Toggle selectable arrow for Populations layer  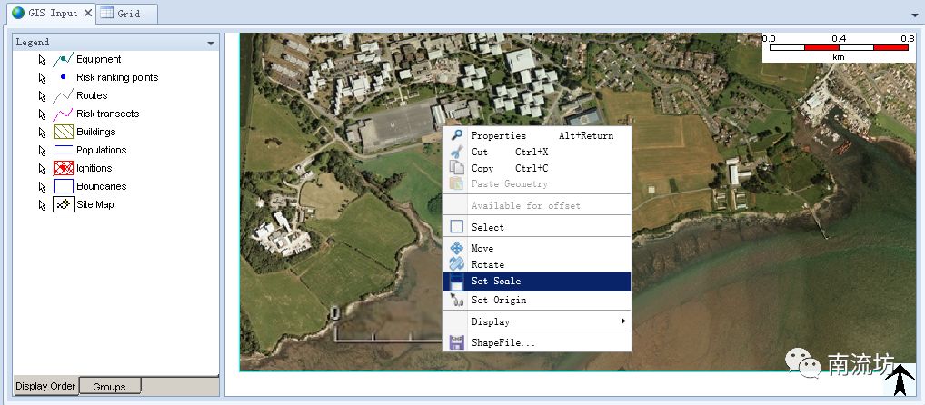click(x=42, y=151)
